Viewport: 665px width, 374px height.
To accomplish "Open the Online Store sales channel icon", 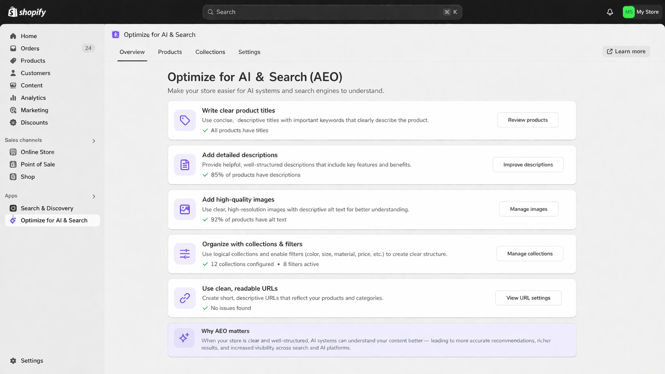I will point(13,152).
